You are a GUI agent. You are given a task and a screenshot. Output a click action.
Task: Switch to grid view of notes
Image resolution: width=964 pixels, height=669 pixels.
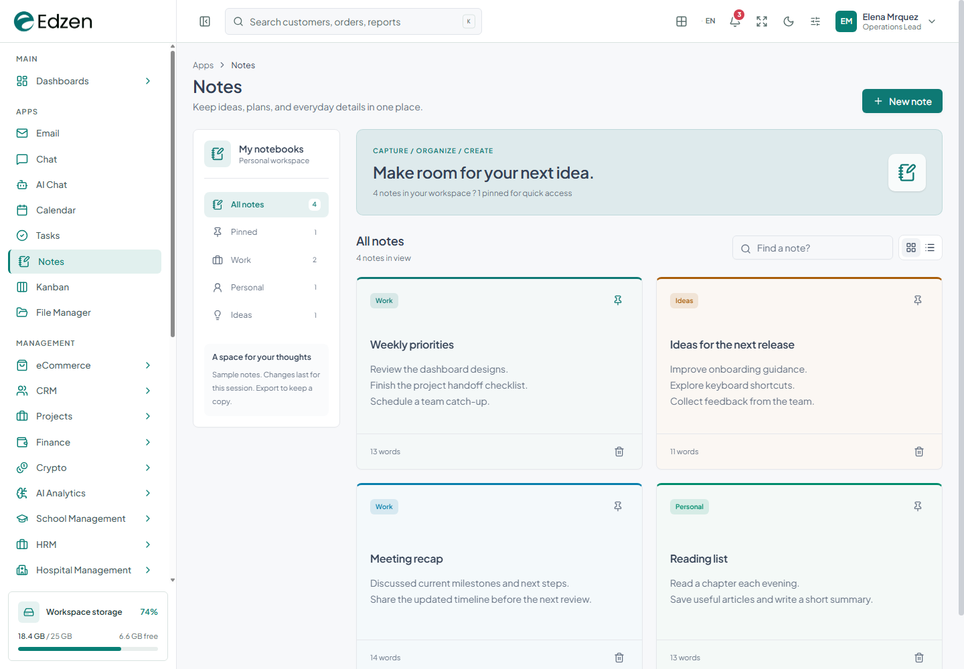pyautogui.click(x=911, y=248)
